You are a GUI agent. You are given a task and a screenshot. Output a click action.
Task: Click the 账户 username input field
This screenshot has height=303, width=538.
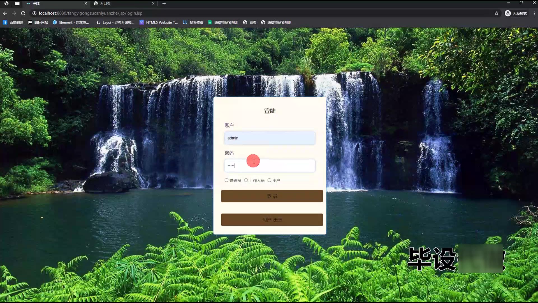[x=270, y=138]
